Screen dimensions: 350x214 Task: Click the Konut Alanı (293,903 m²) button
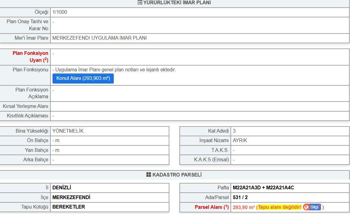83,78
